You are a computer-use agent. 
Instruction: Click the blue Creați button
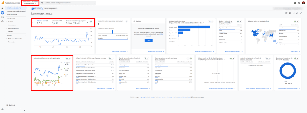[148, 41]
